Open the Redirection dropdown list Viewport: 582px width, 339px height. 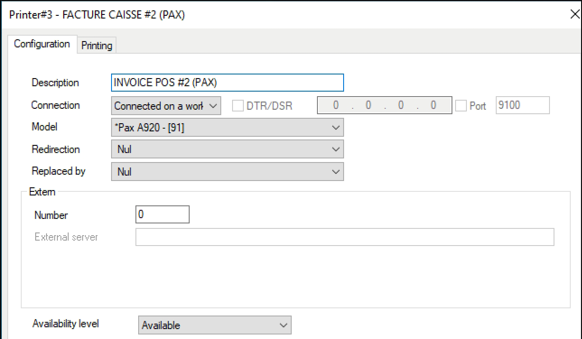[x=227, y=149]
